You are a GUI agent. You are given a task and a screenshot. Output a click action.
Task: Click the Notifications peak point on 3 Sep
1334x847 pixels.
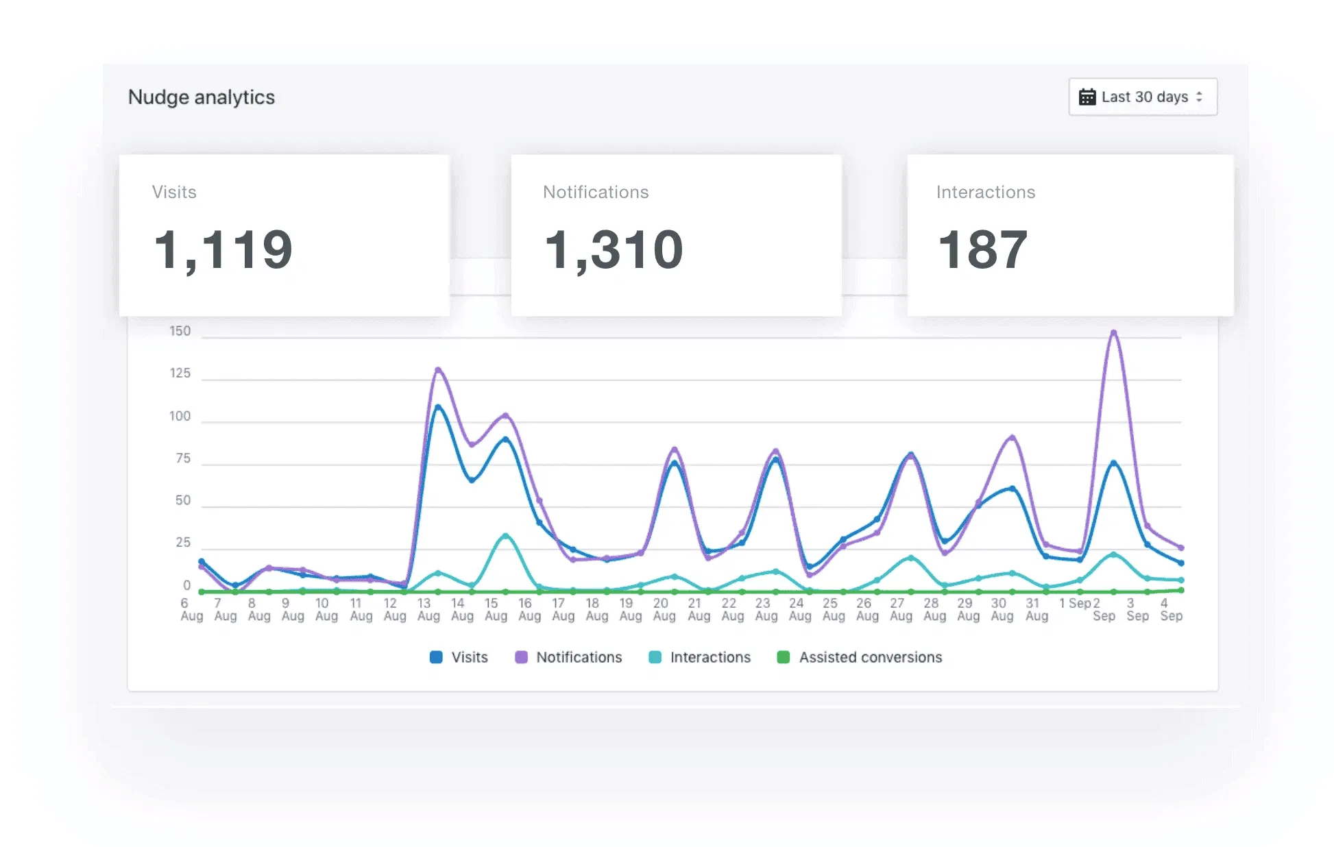1113,333
